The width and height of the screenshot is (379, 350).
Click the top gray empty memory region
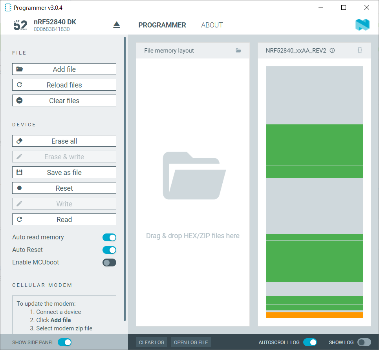tap(314, 95)
